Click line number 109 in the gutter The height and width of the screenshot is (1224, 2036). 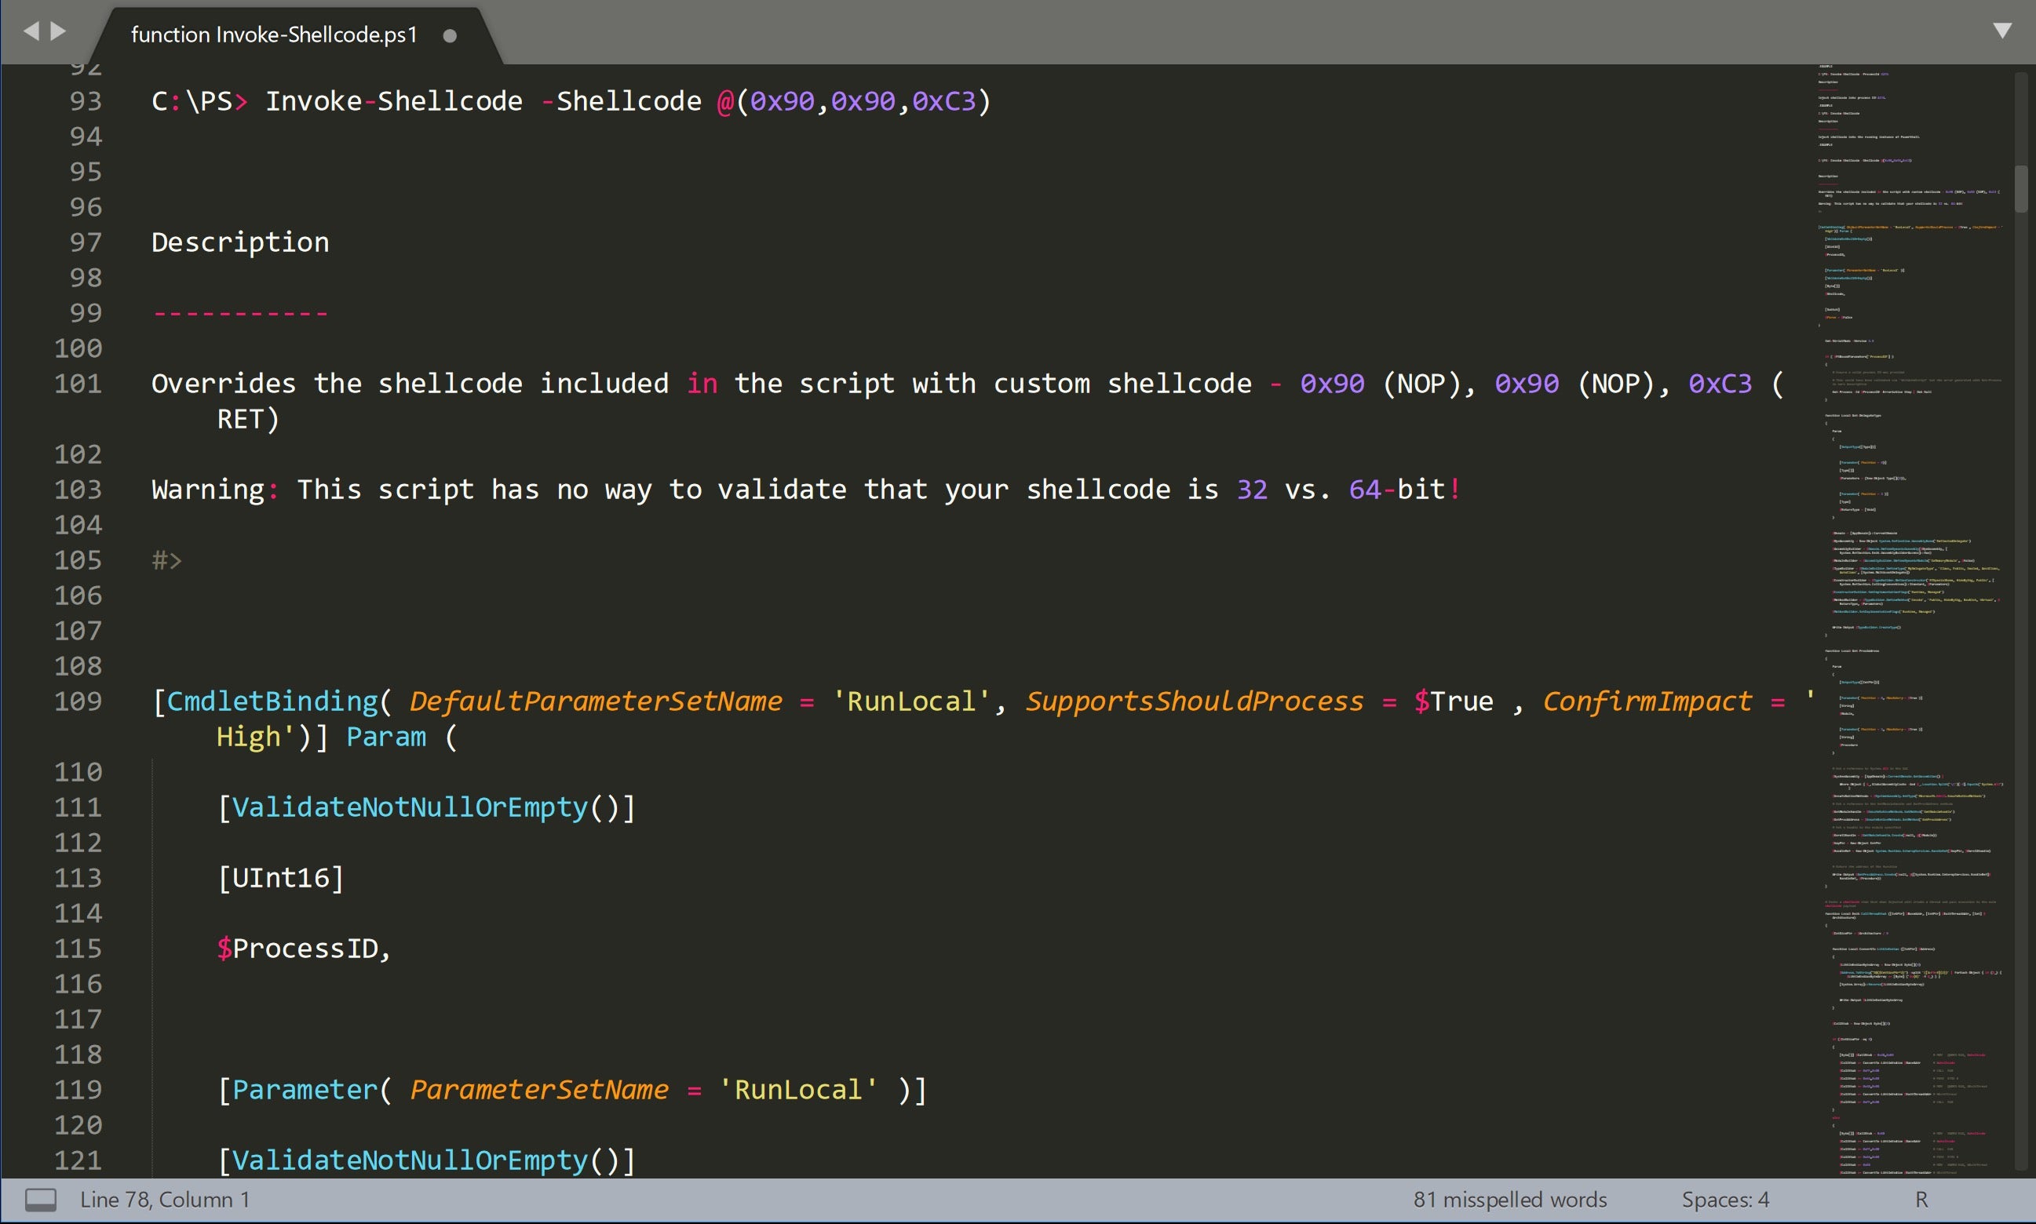click(78, 701)
